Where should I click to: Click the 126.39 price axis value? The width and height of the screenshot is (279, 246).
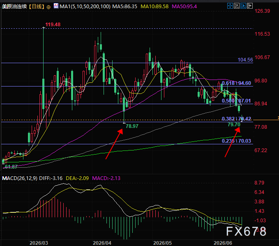(262, 11)
